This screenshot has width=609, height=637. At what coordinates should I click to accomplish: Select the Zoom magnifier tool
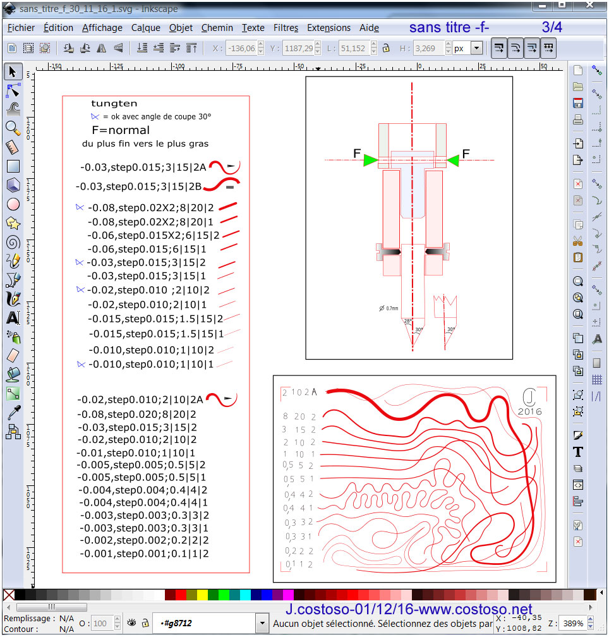click(13, 128)
